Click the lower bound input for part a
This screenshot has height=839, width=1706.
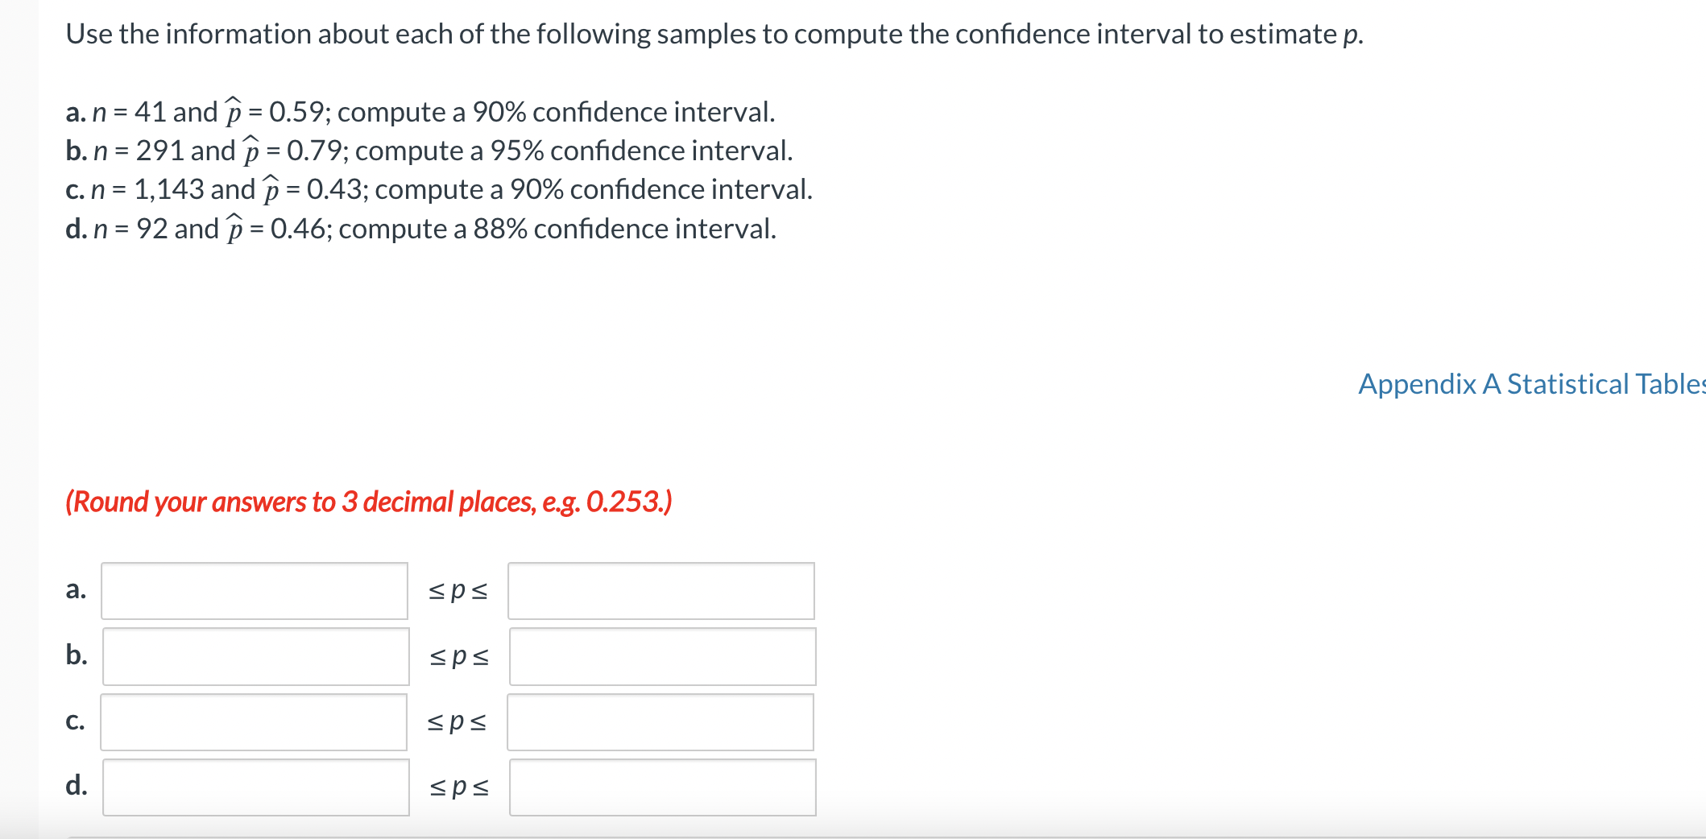(254, 590)
